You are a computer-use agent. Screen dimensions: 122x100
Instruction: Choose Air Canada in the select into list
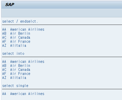click(20, 70)
